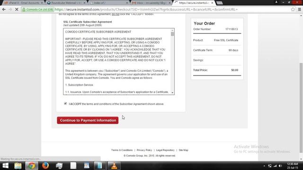Screen dimensions: 303x170
Task: Click the $0.00 total price value
Action: pyautogui.click(x=235, y=70)
